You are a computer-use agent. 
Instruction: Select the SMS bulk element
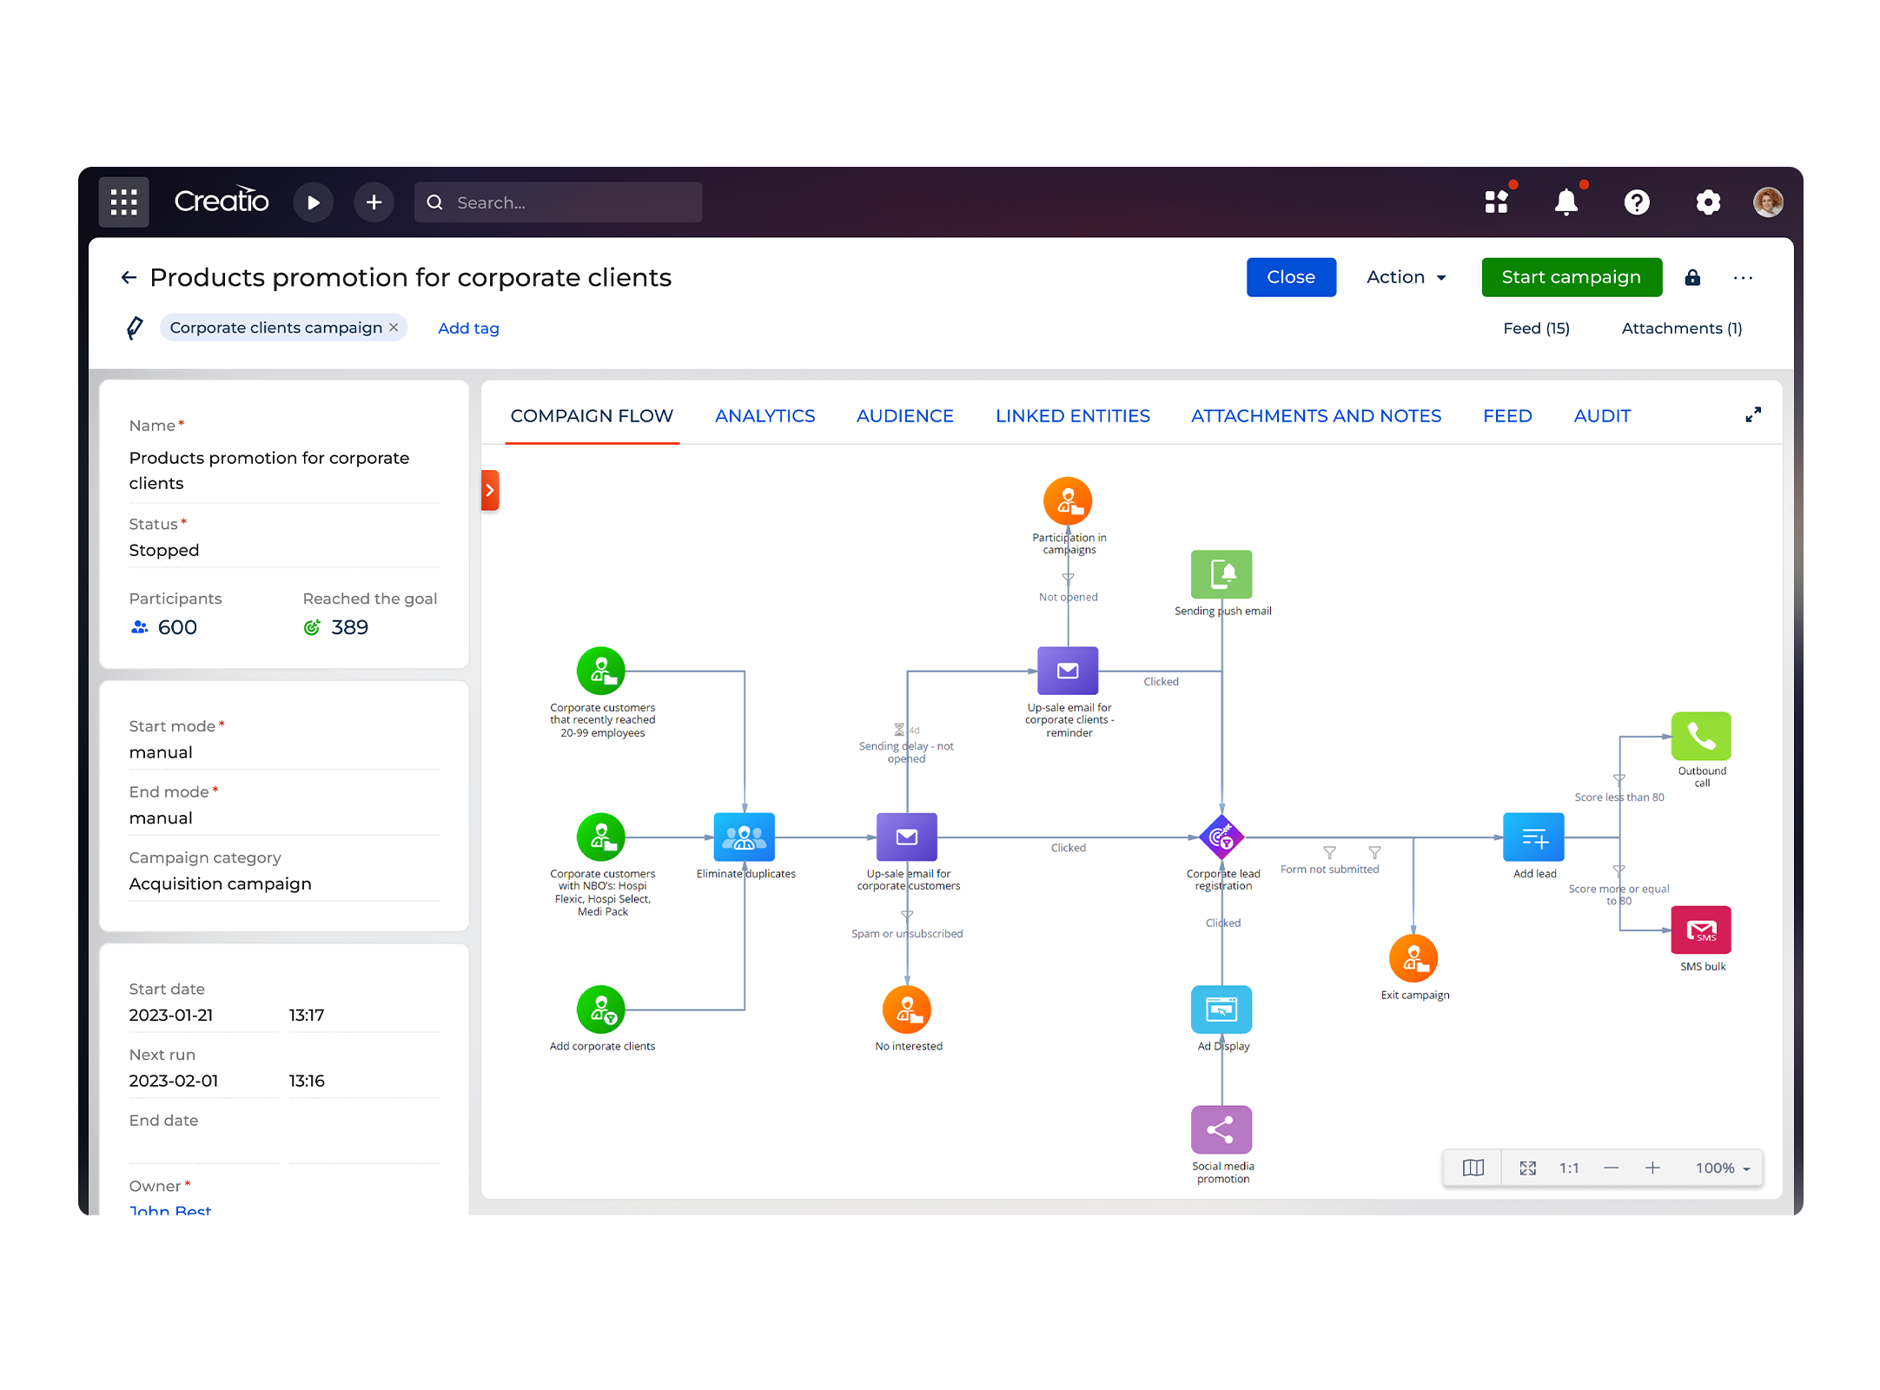coord(1700,929)
